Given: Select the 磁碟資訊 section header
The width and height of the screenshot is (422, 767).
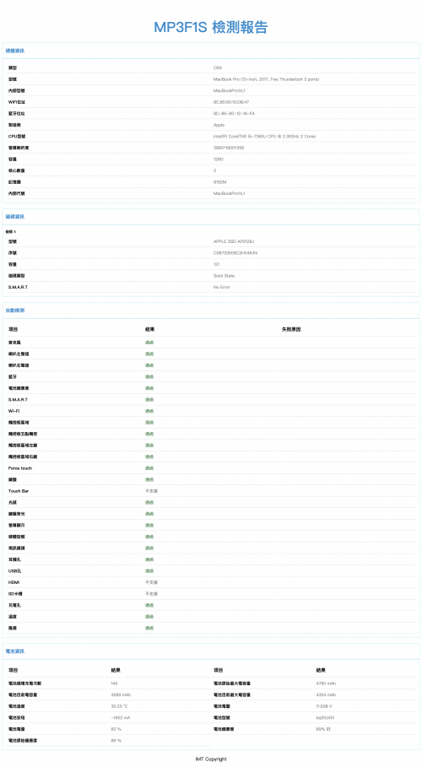Looking at the screenshot, I should [x=15, y=217].
